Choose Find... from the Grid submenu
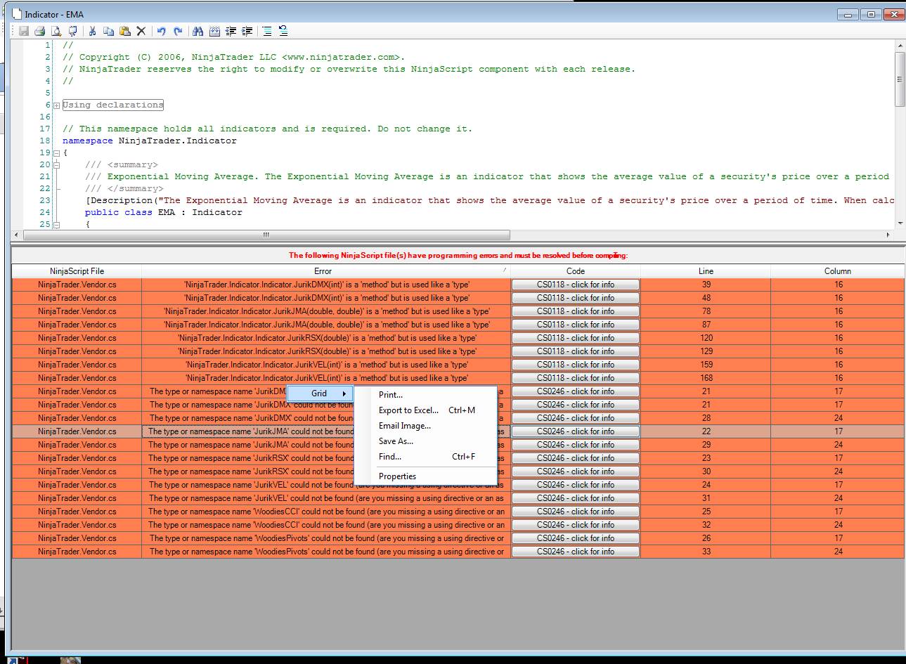The image size is (906, 664). (426, 457)
